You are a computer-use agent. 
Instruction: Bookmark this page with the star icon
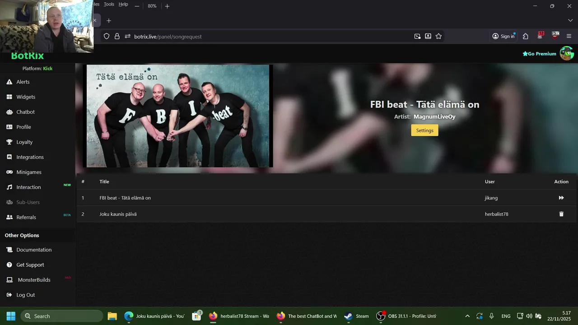pos(438,36)
